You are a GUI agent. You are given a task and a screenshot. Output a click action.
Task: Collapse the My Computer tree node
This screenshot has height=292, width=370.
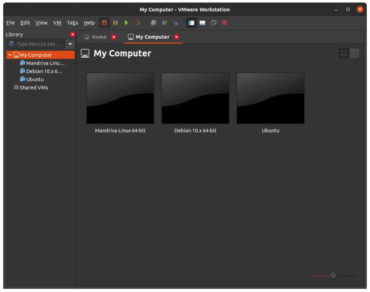click(x=10, y=55)
